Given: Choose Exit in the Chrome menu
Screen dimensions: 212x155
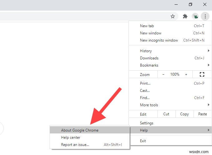Looking at the screenshot, I should [x=170, y=141].
